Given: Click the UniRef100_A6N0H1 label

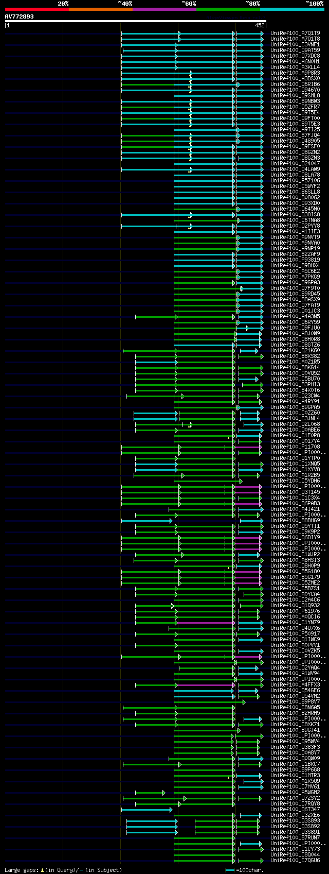Looking at the screenshot, I should click(x=295, y=61).
